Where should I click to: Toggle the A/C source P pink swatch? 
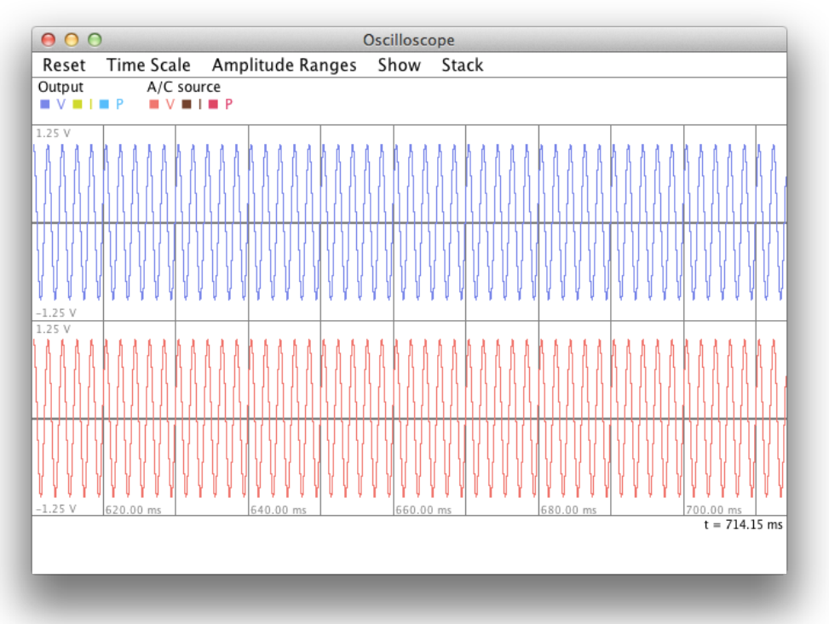click(213, 104)
